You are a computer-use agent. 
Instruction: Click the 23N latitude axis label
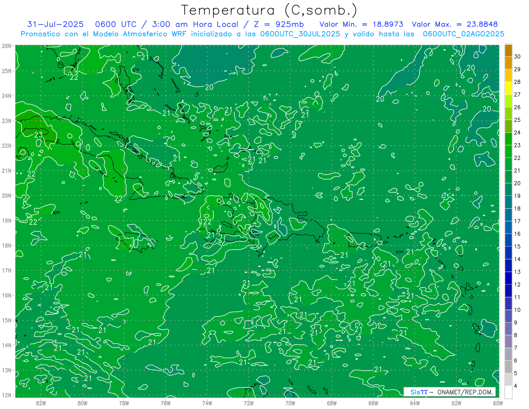tap(7, 120)
